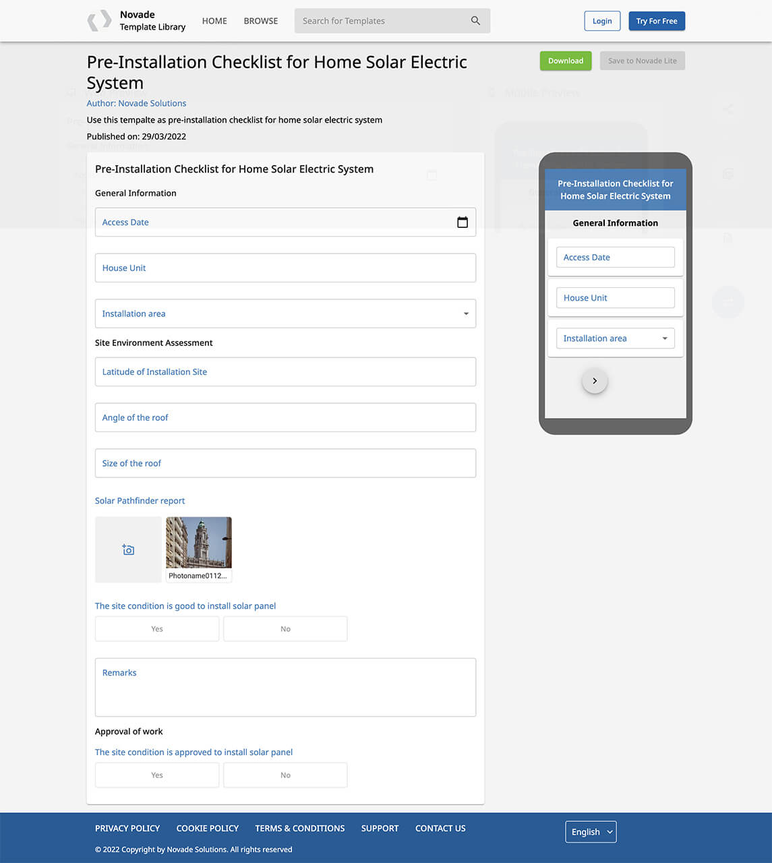772x863 pixels.
Task: Open the English language selector
Action: [589, 831]
